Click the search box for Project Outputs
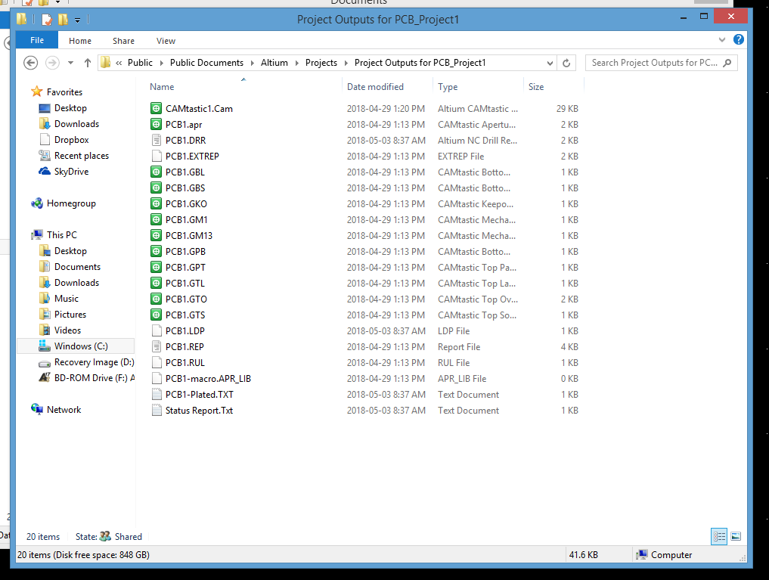Viewport: 769px width, 580px height. coord(654,63)
